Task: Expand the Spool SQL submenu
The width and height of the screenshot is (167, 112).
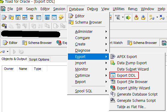Action: [x=88, y=91]
